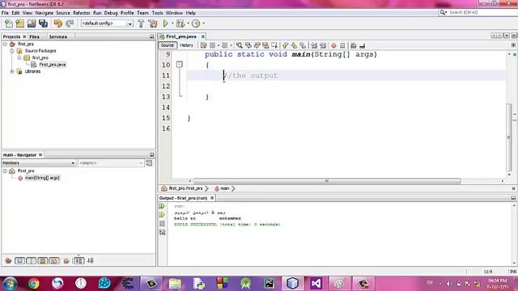Click the red Start Macro Recording icon

coord(333,45)
